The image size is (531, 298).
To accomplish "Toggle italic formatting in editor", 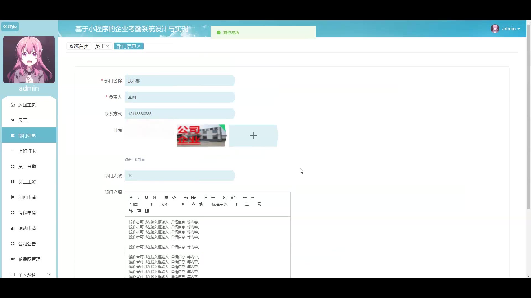I will pyautogui.click(x=139, y=198).
